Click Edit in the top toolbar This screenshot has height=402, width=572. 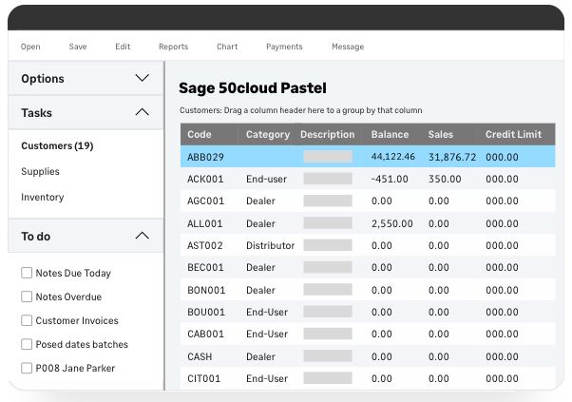(x=123, y=47)
